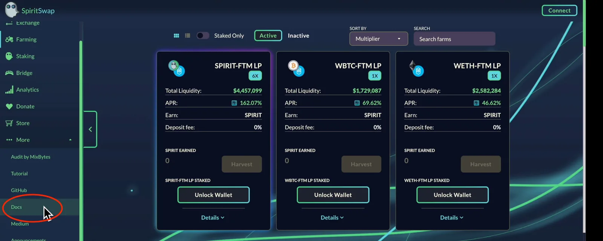This screenshot has width=603, height=241.
Task: Click the 6X multiplier badge
Action: click(x=255, y=76)
